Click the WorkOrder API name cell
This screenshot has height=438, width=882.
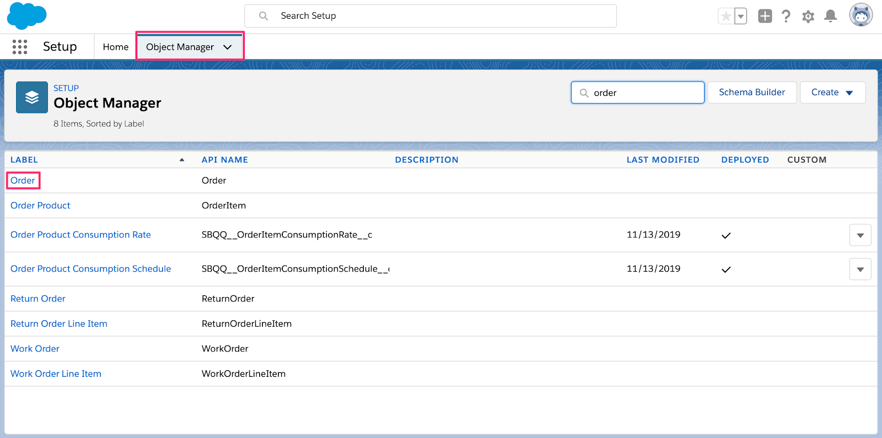[x=225, y=349]
